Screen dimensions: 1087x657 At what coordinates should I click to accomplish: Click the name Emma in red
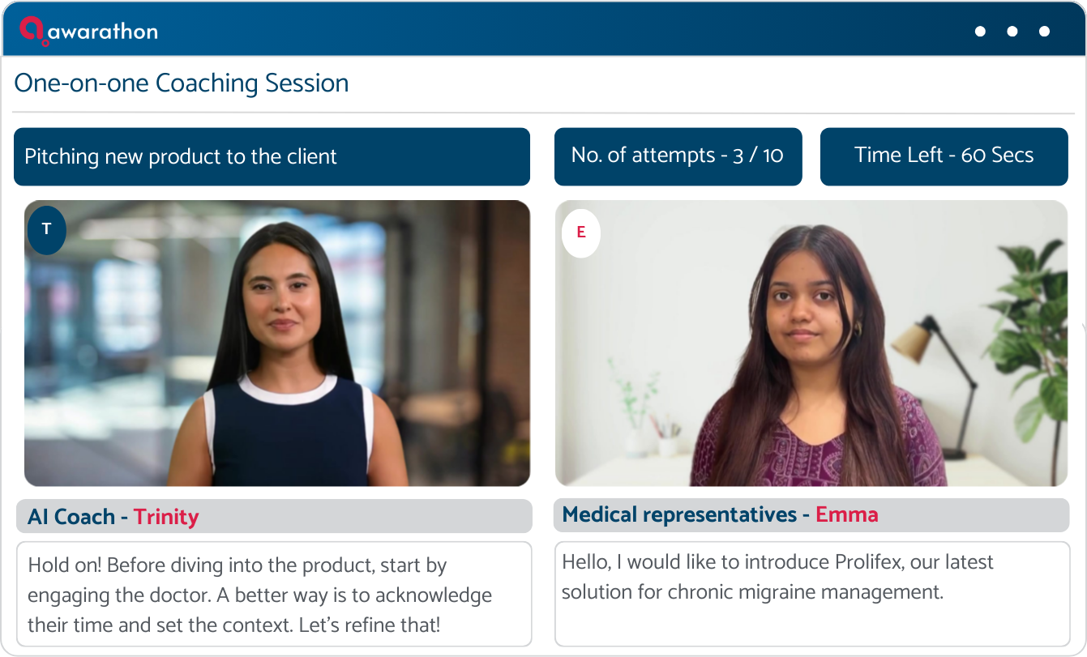(x=847, y=514)
